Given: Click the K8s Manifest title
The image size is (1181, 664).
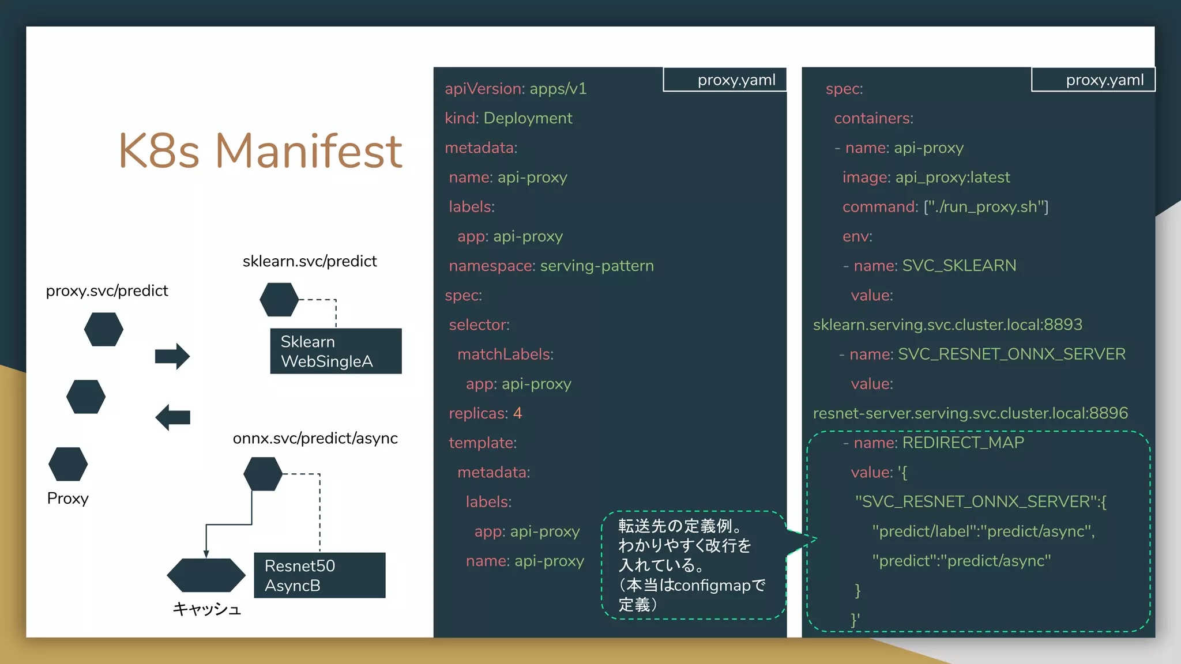Looking at the screenshot, I should [260, 151].
